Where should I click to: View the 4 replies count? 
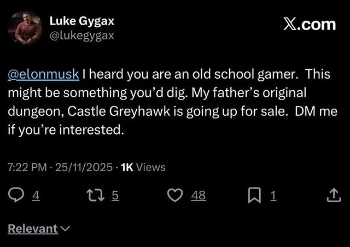tap(36, 196)
